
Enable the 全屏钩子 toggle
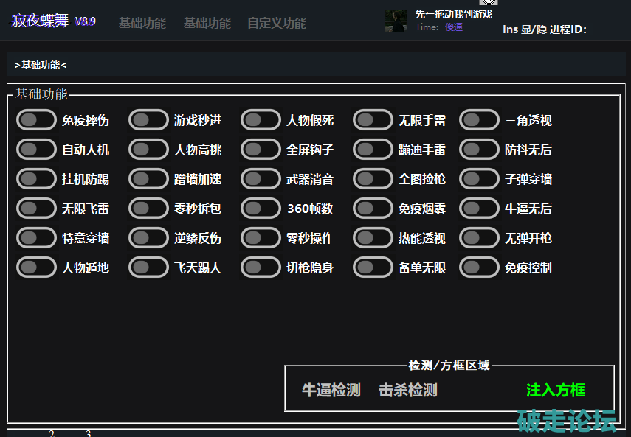tap(261, 150)
